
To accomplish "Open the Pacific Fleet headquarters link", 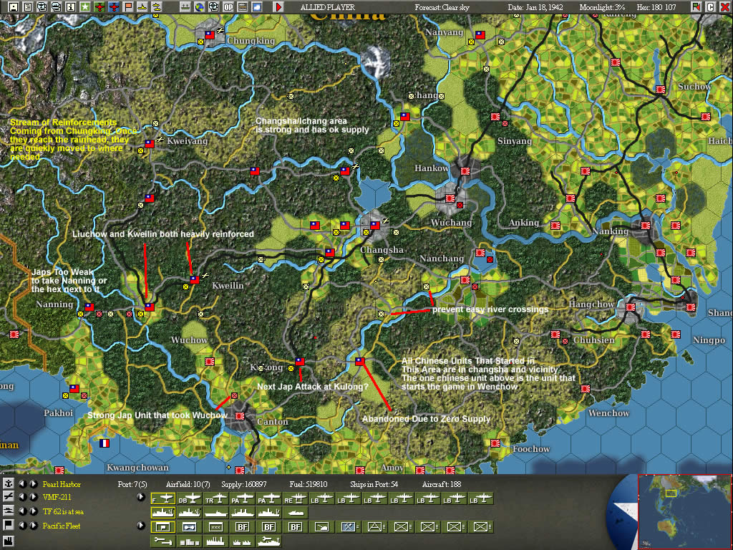I will pos(62,526).
